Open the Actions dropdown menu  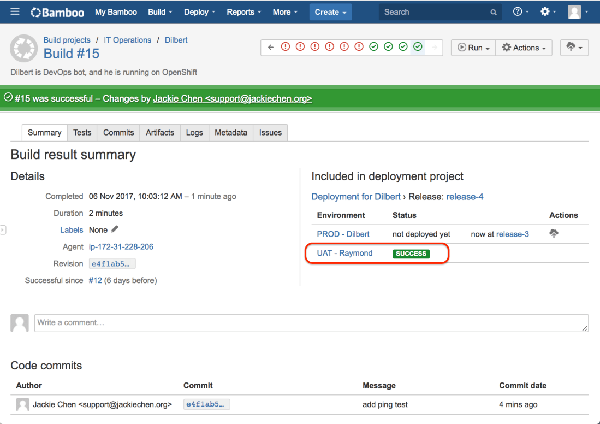click(524, 48)
